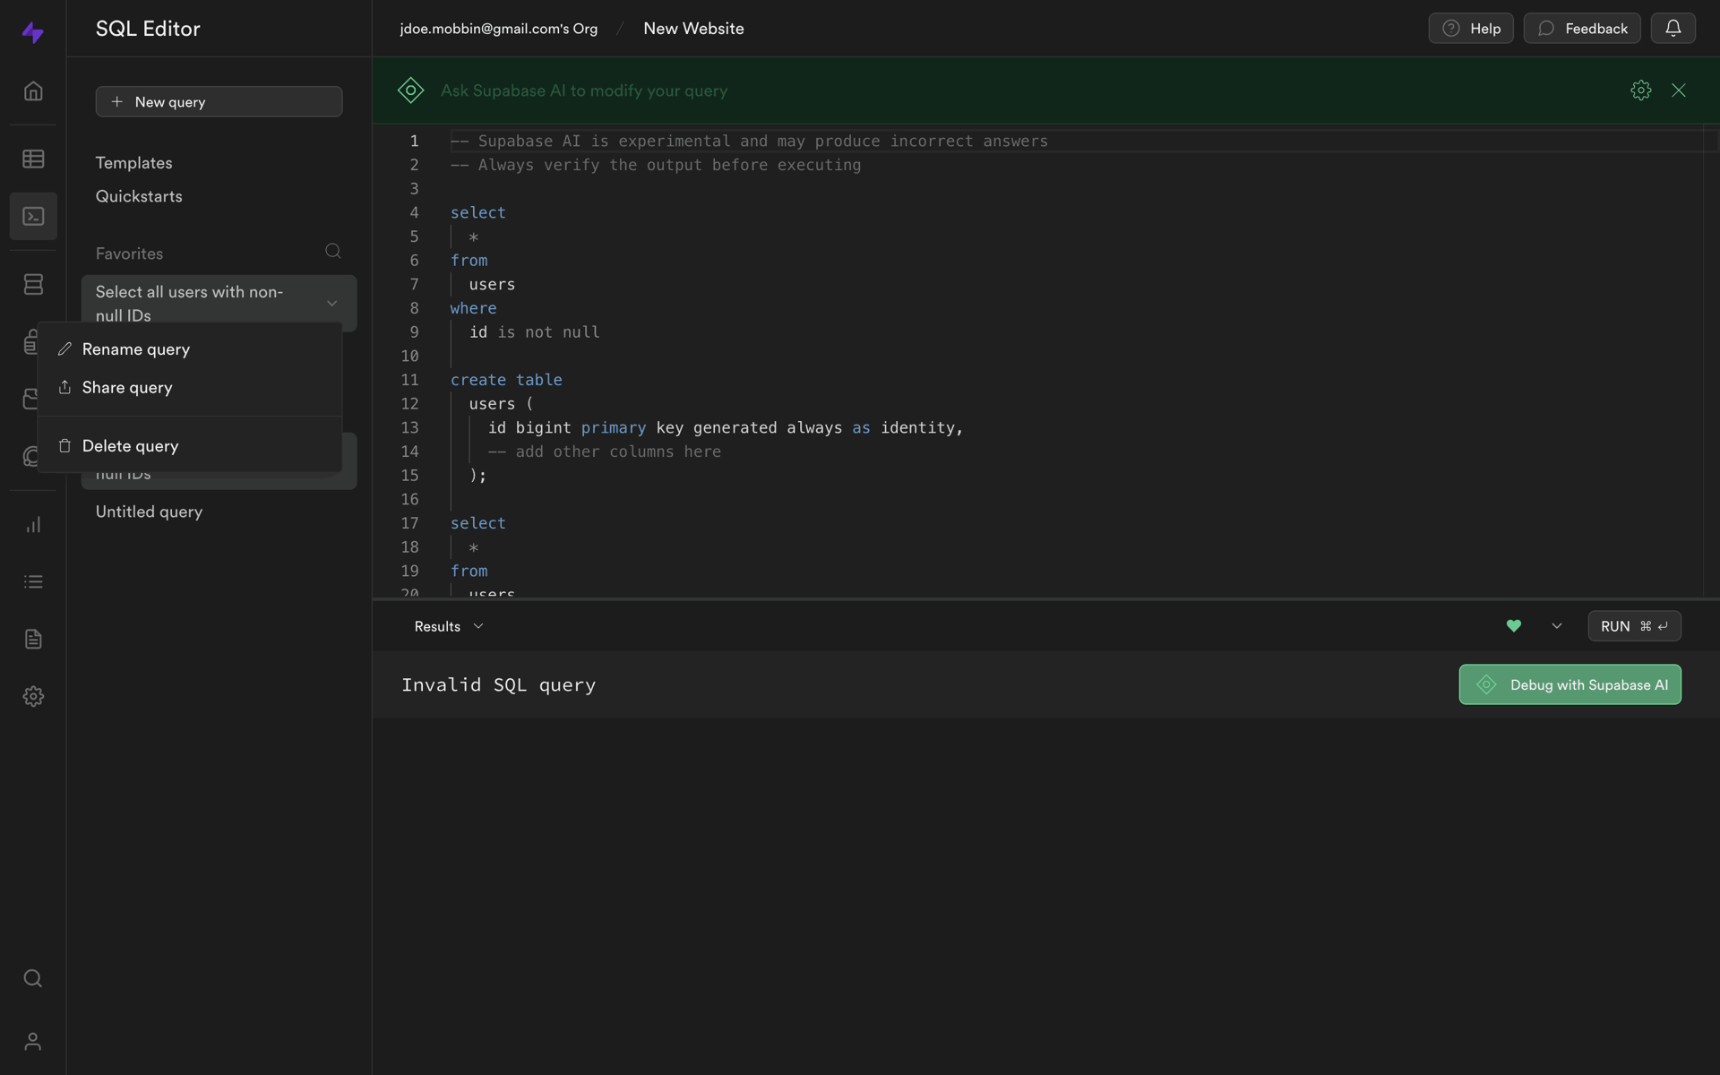1720x1075 pixels.
Task: Open the Logs list icon
Action: (33, 582)
